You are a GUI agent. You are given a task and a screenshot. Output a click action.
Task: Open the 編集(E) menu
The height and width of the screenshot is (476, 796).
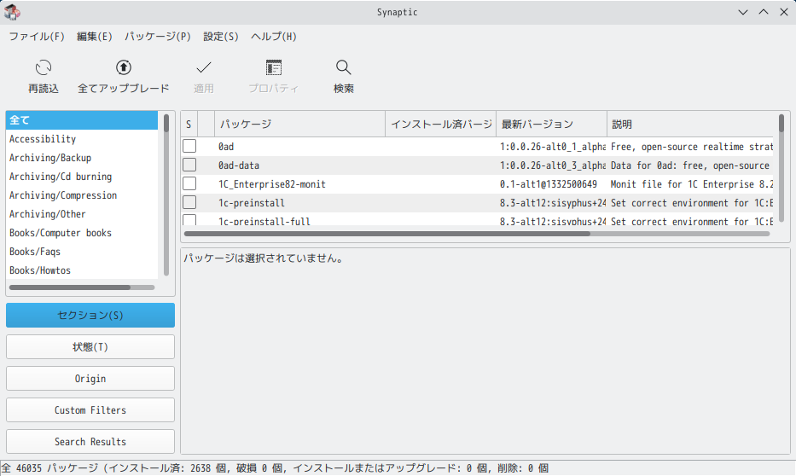point(95,37)
